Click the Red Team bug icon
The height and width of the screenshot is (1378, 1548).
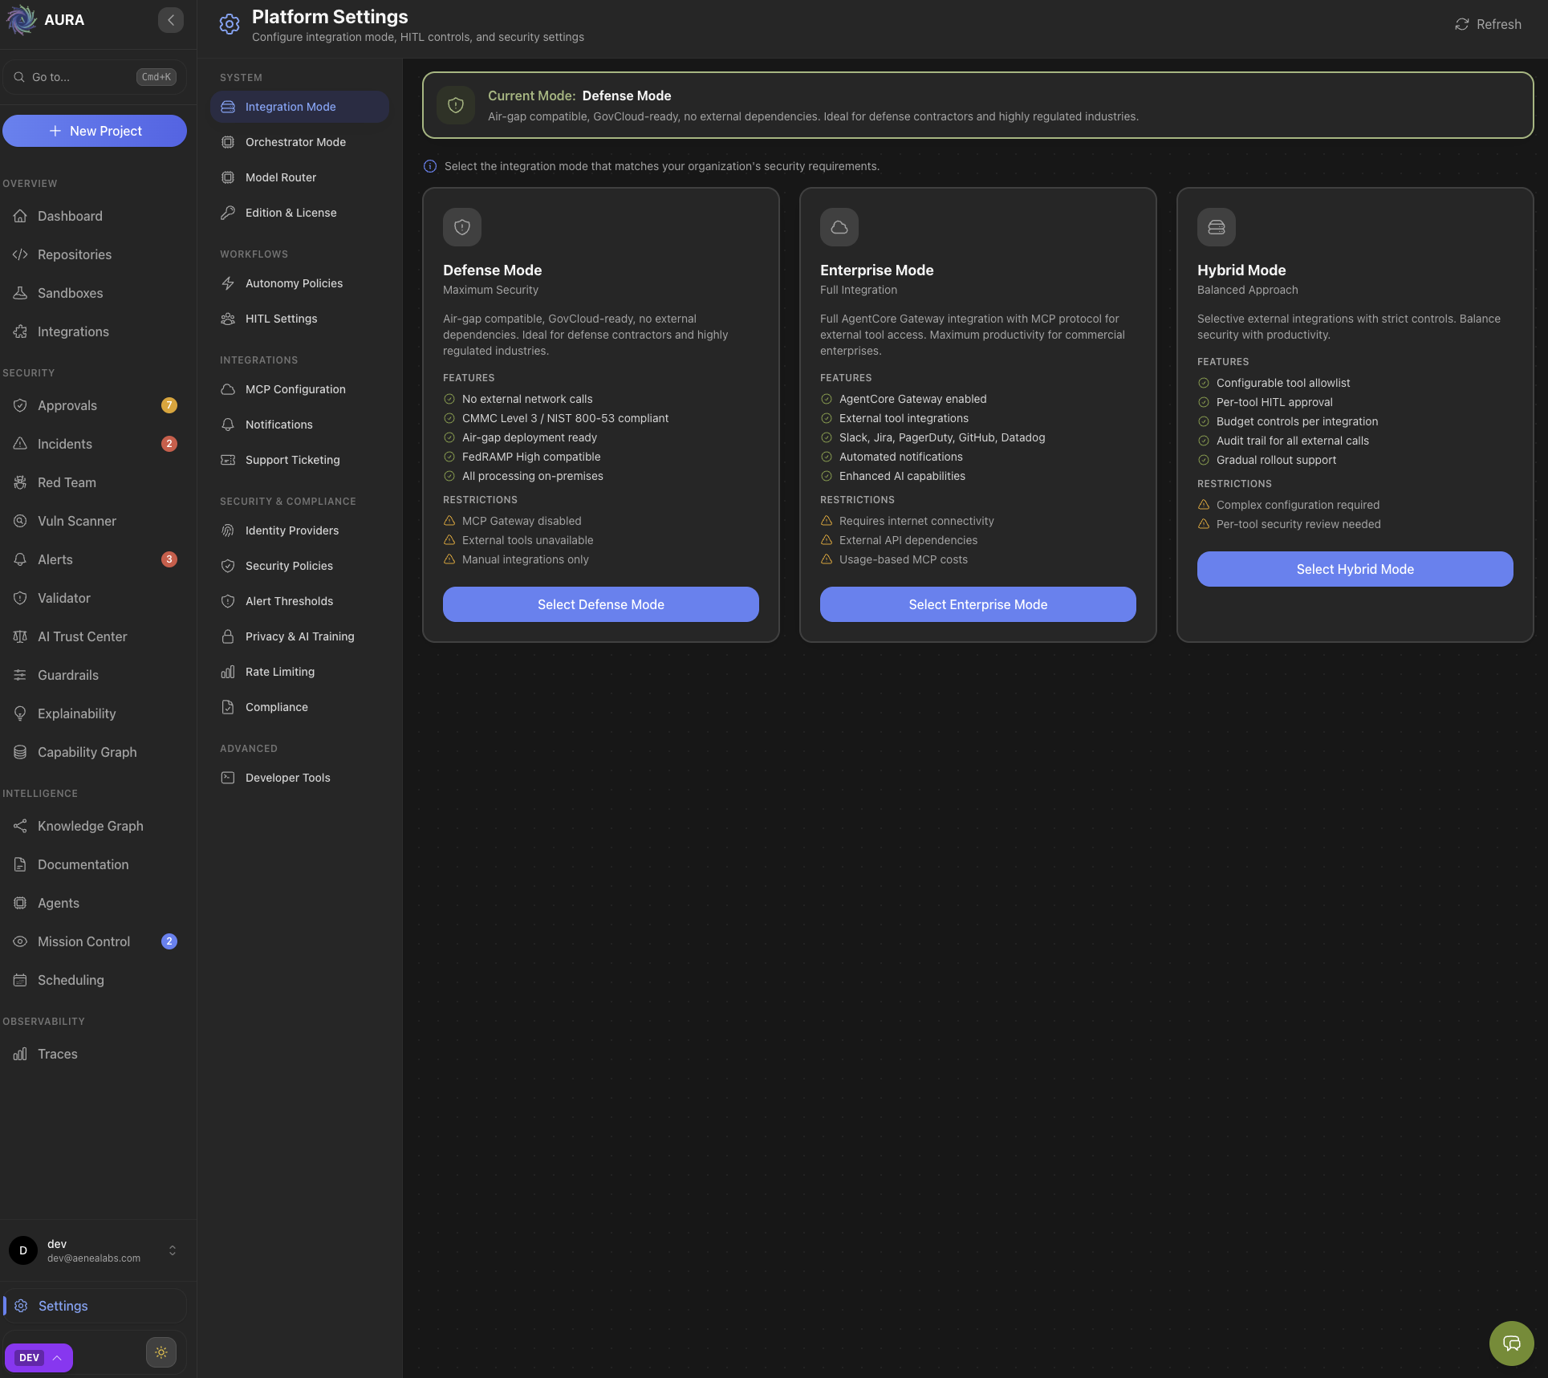click(20, 482)
